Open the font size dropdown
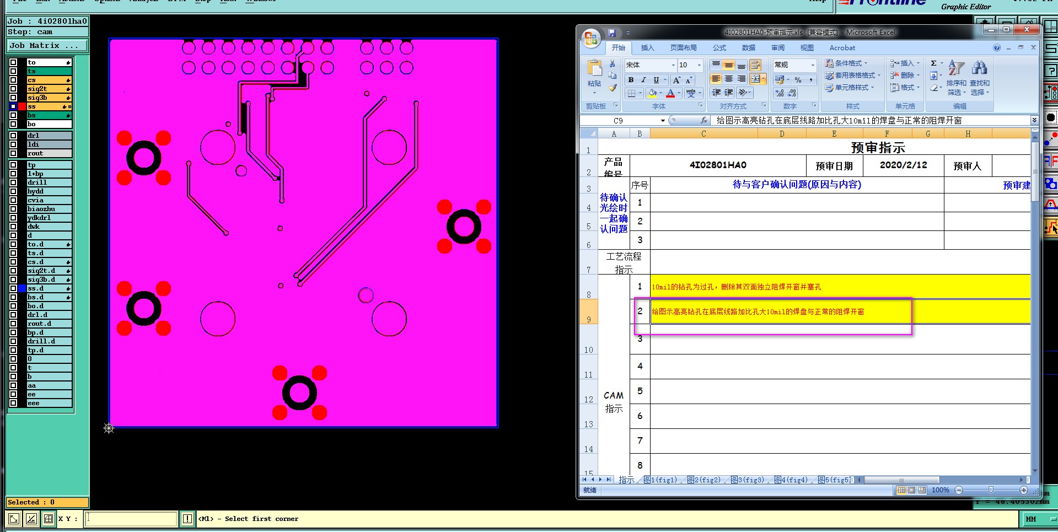This screenshot has width=1058, height=532. coord(700,65)
